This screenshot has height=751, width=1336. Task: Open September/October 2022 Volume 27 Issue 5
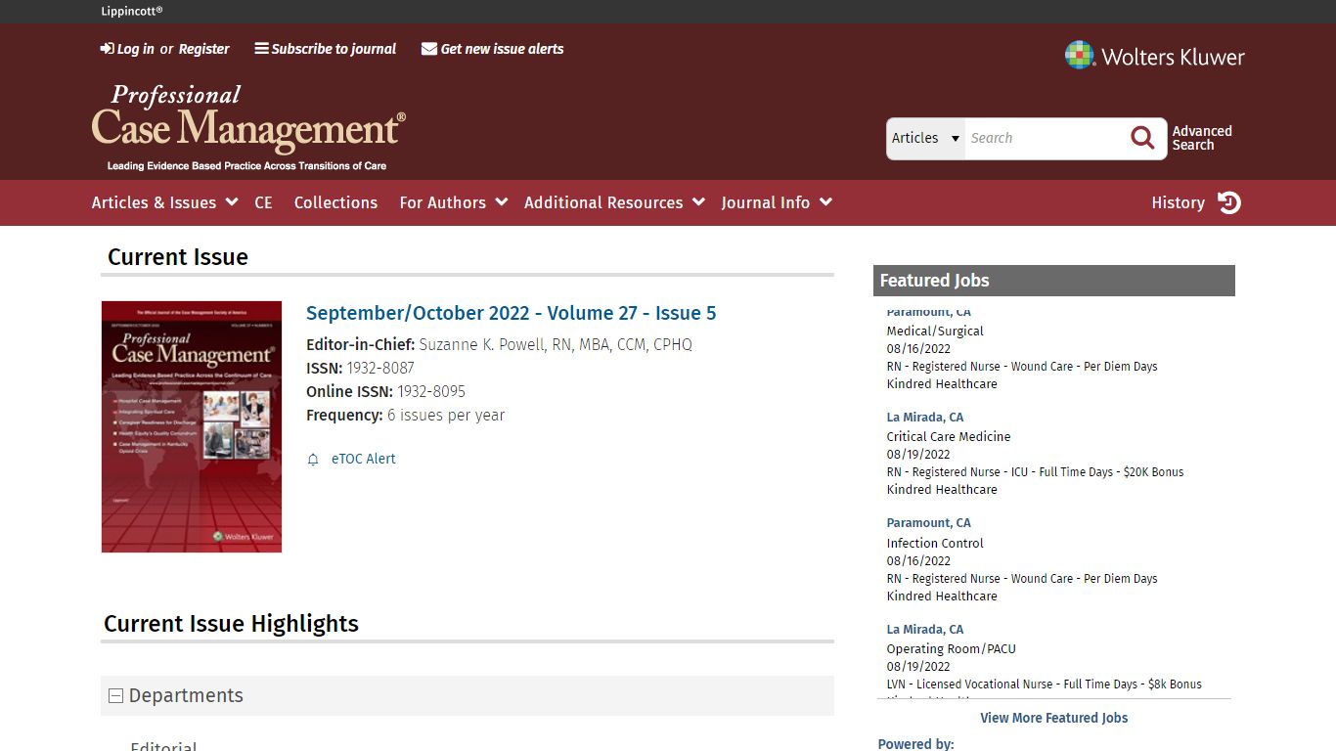pos(511,313)
